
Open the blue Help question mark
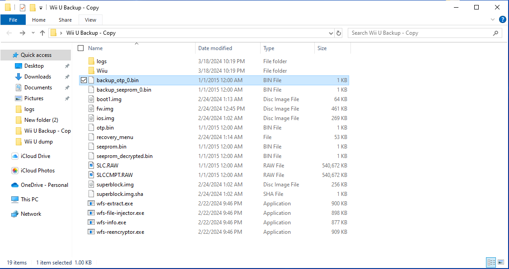point(502,19)
